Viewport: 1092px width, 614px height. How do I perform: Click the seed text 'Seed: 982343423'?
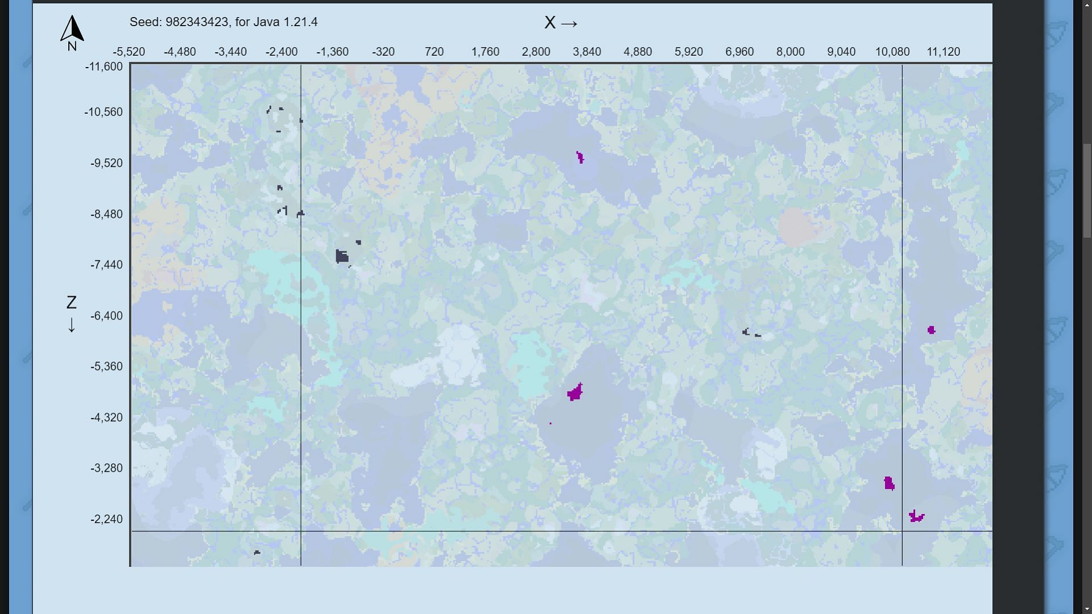coord(179,22)
